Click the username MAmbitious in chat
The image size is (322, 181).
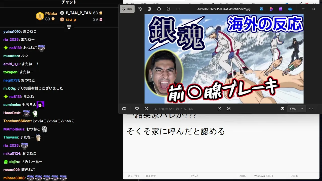click(14, 129)
